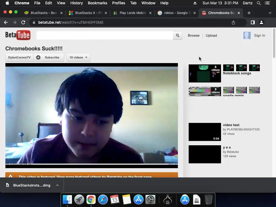Viewport: 276px width, 207px height.
Task: Open the Chrome profile avatar icon
Action: [x=261, y=22]
